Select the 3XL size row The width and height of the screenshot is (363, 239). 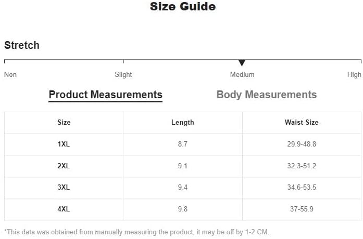[x=183, y=187]
